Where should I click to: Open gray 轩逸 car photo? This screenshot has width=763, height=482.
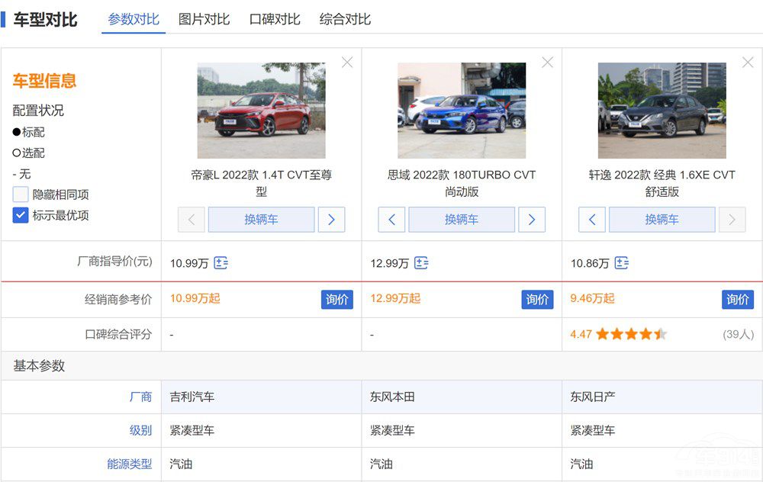pyautogui.click(x=662, y=111)
